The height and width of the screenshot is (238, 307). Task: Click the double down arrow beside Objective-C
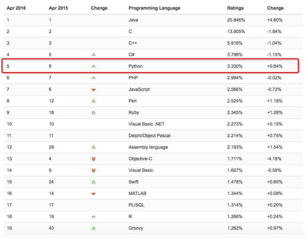click(94, 159)
